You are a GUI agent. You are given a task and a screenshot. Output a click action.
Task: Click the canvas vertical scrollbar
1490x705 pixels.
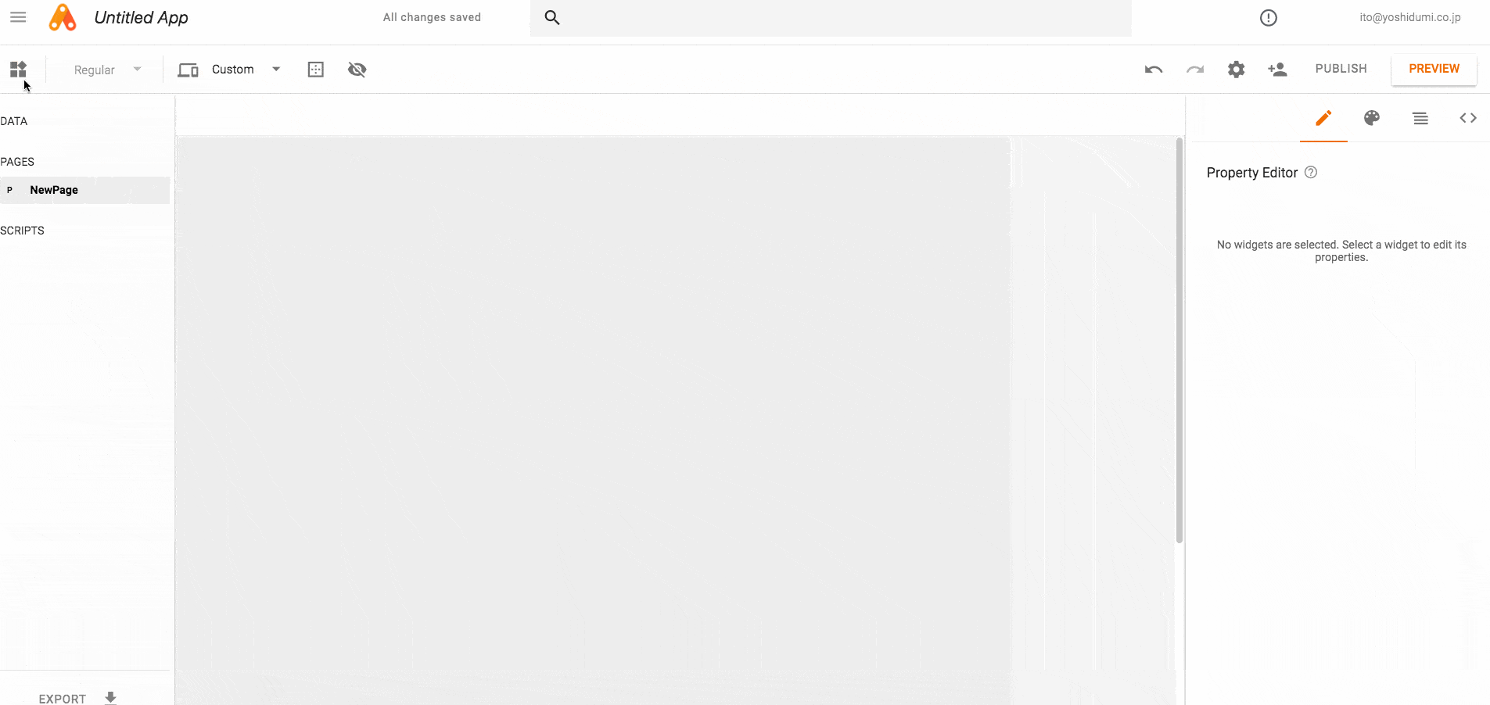pyautogui.click(x=1179, y=340)
